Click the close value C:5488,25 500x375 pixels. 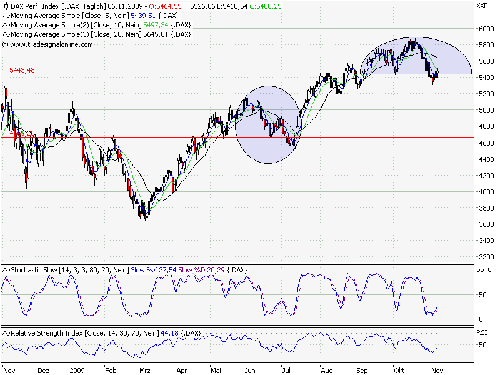266,6
